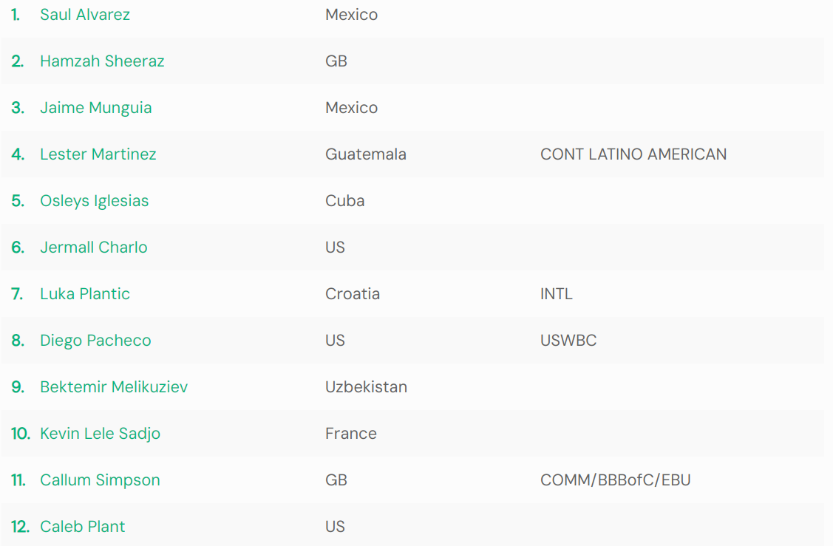The width and height of the screenshot is (833, 546).
Task: Click on Jermall Charlo's name
Action: pos(94,248)
